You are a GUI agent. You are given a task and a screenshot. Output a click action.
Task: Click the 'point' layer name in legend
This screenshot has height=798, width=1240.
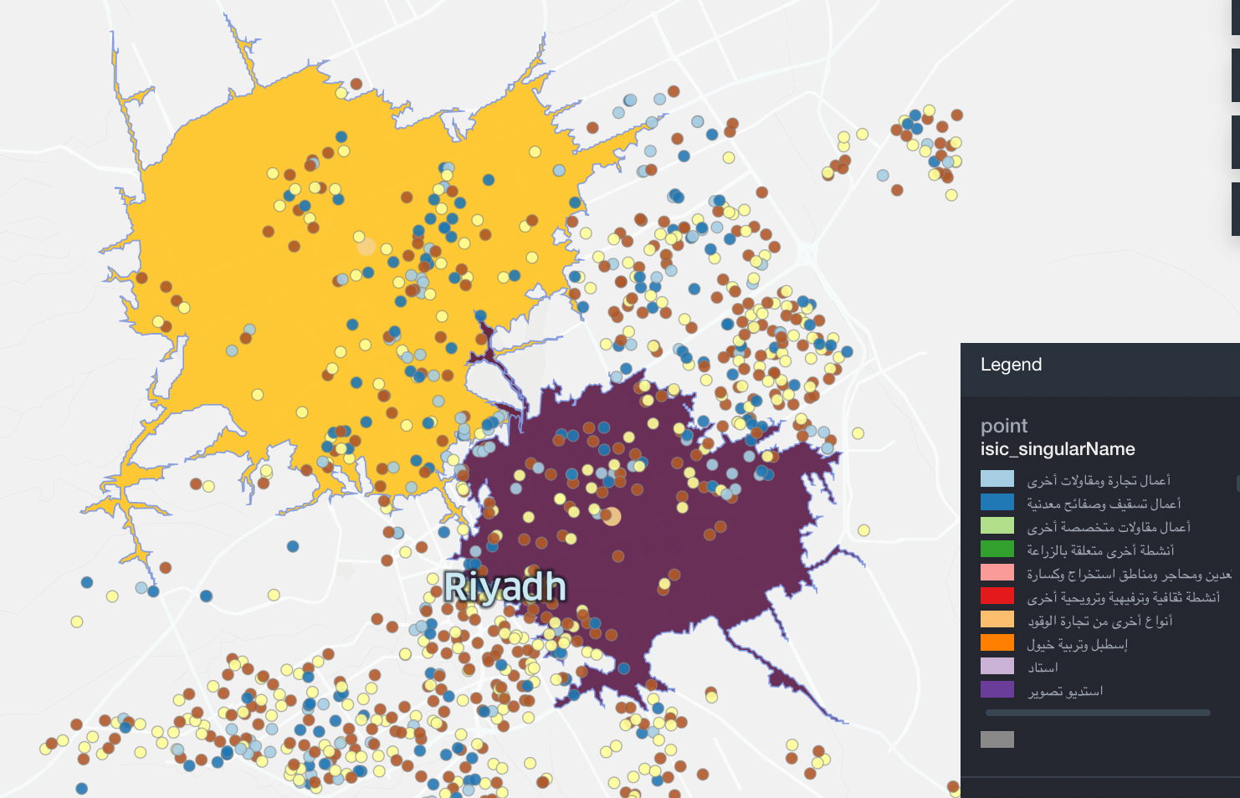tap(1004, 426)
